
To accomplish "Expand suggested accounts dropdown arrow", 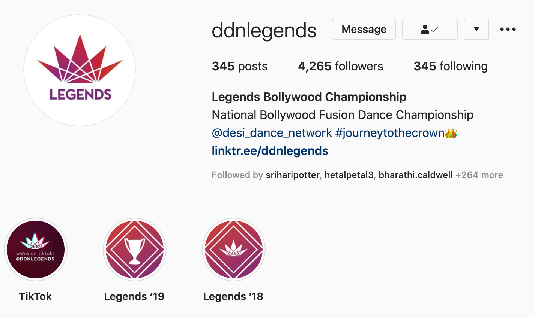I will 476,29.
